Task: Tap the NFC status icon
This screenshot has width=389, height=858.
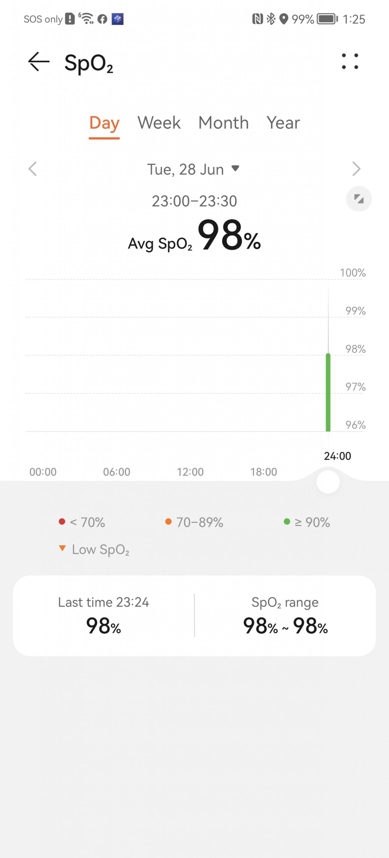Action: point(257,19)
